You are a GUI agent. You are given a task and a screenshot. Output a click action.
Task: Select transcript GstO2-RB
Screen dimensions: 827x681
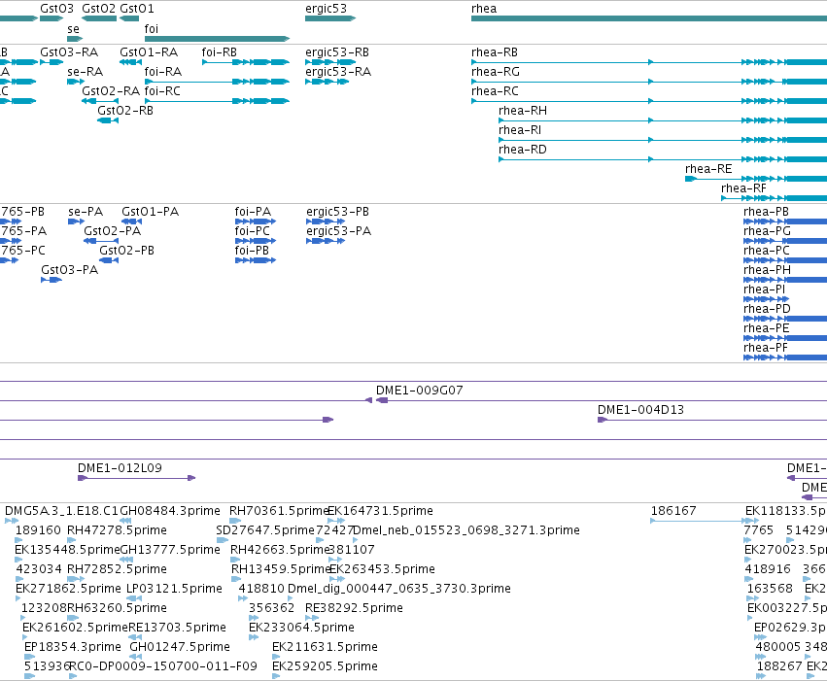tap(125, 111)
